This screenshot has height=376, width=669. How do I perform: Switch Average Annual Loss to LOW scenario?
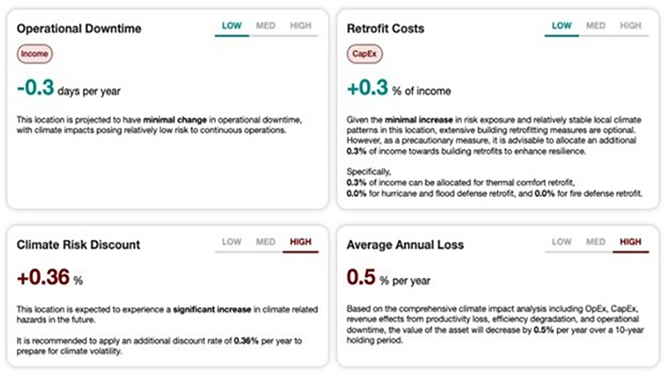(562, 242)
